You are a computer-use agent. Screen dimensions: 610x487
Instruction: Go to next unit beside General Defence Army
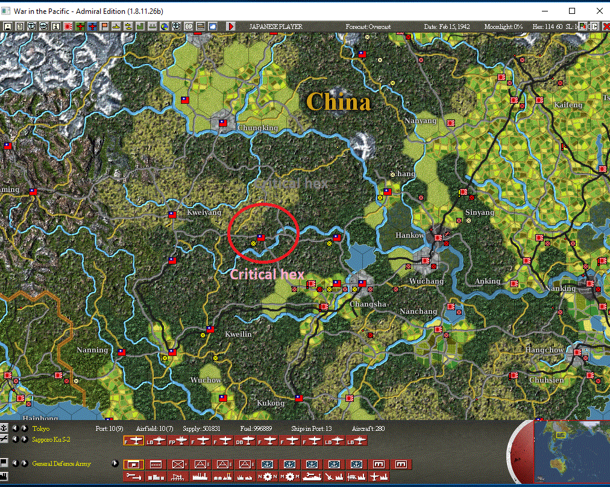(25, 463)
